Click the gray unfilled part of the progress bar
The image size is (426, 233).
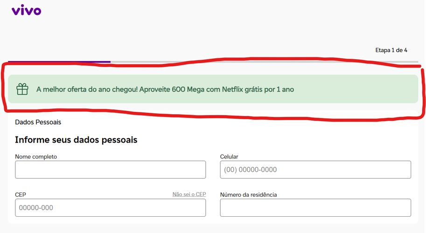click(264, 62)
